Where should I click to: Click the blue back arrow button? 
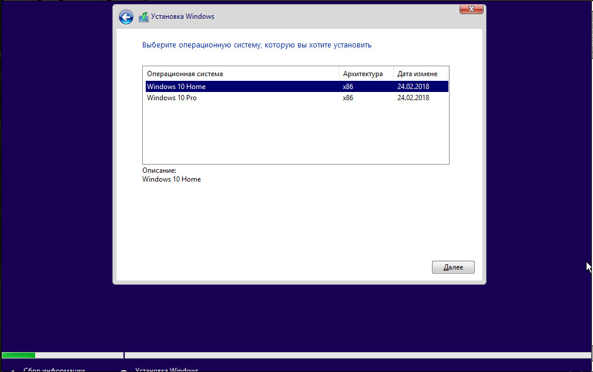[126, 17]
